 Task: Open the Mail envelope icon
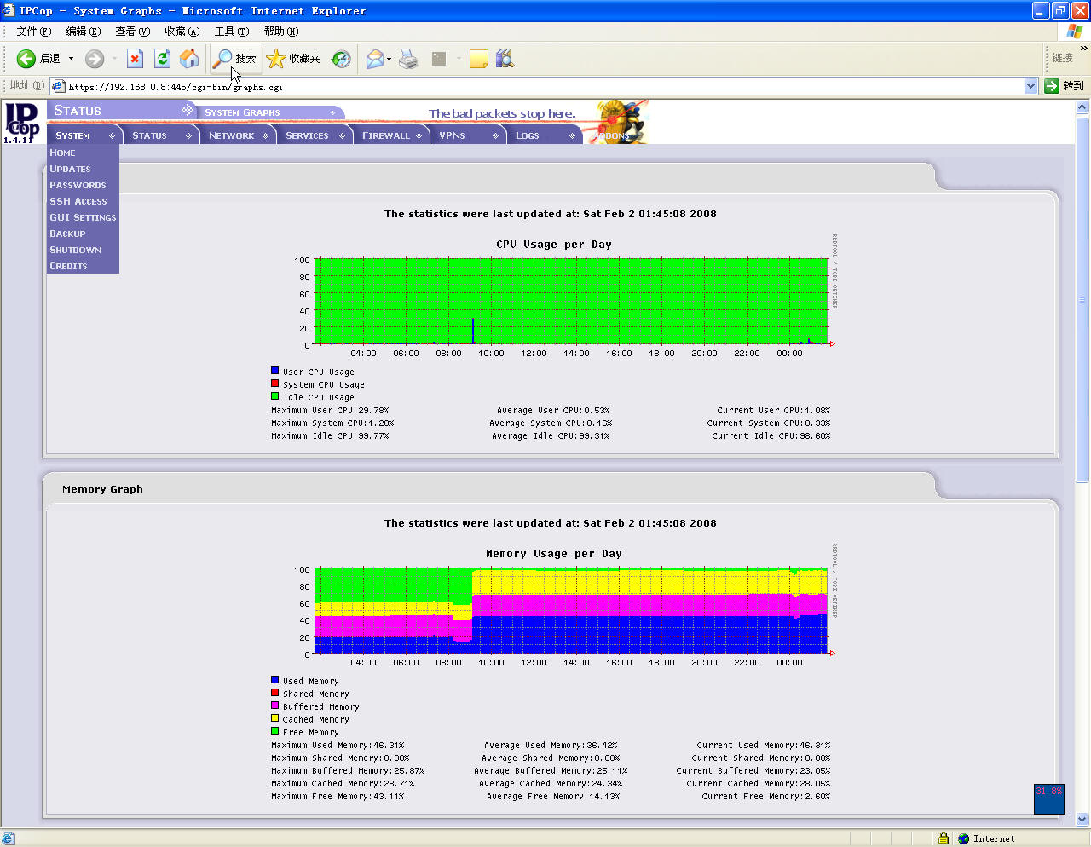pos(374,59)
